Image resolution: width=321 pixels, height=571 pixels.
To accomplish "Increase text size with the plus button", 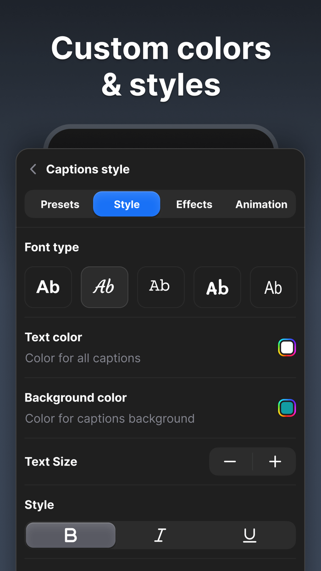I will [275, 462].
